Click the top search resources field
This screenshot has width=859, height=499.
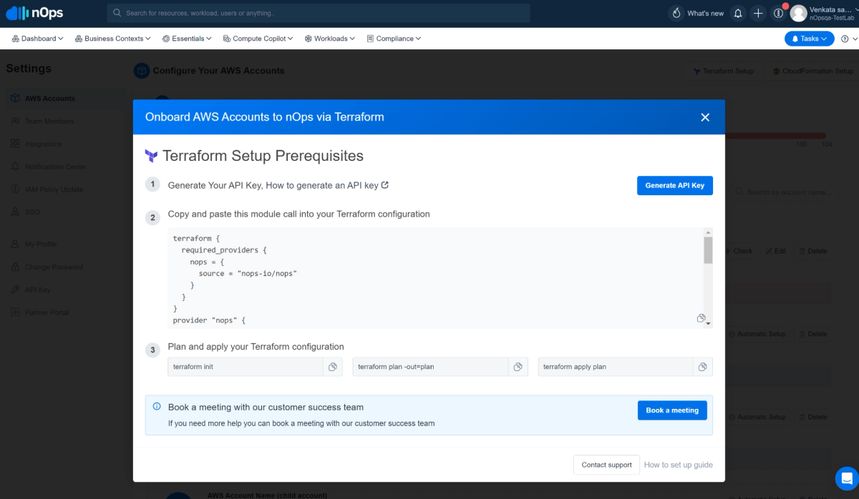[x=319, y=13]
